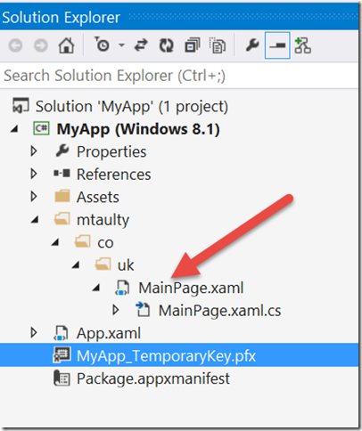Select the Assets folder
This screenshot has width=362, height=431.
tap(98, 197)
